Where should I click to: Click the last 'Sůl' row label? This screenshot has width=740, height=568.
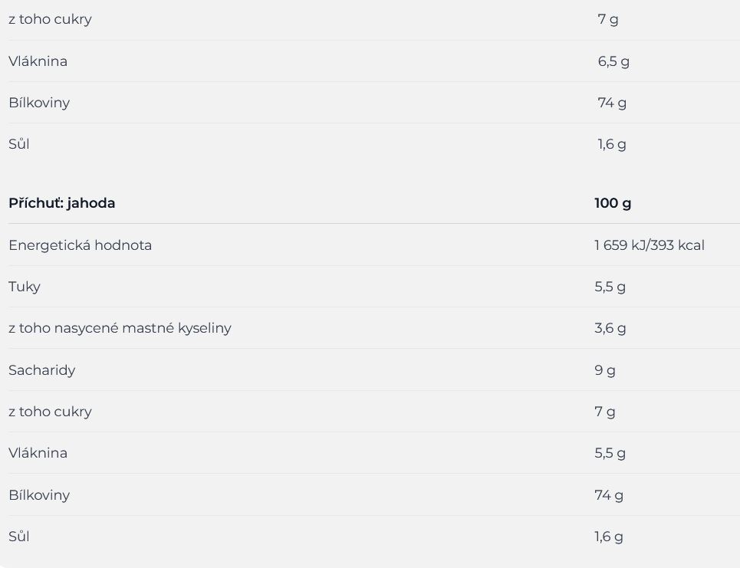pyautogui.click(x=19, y=537)
